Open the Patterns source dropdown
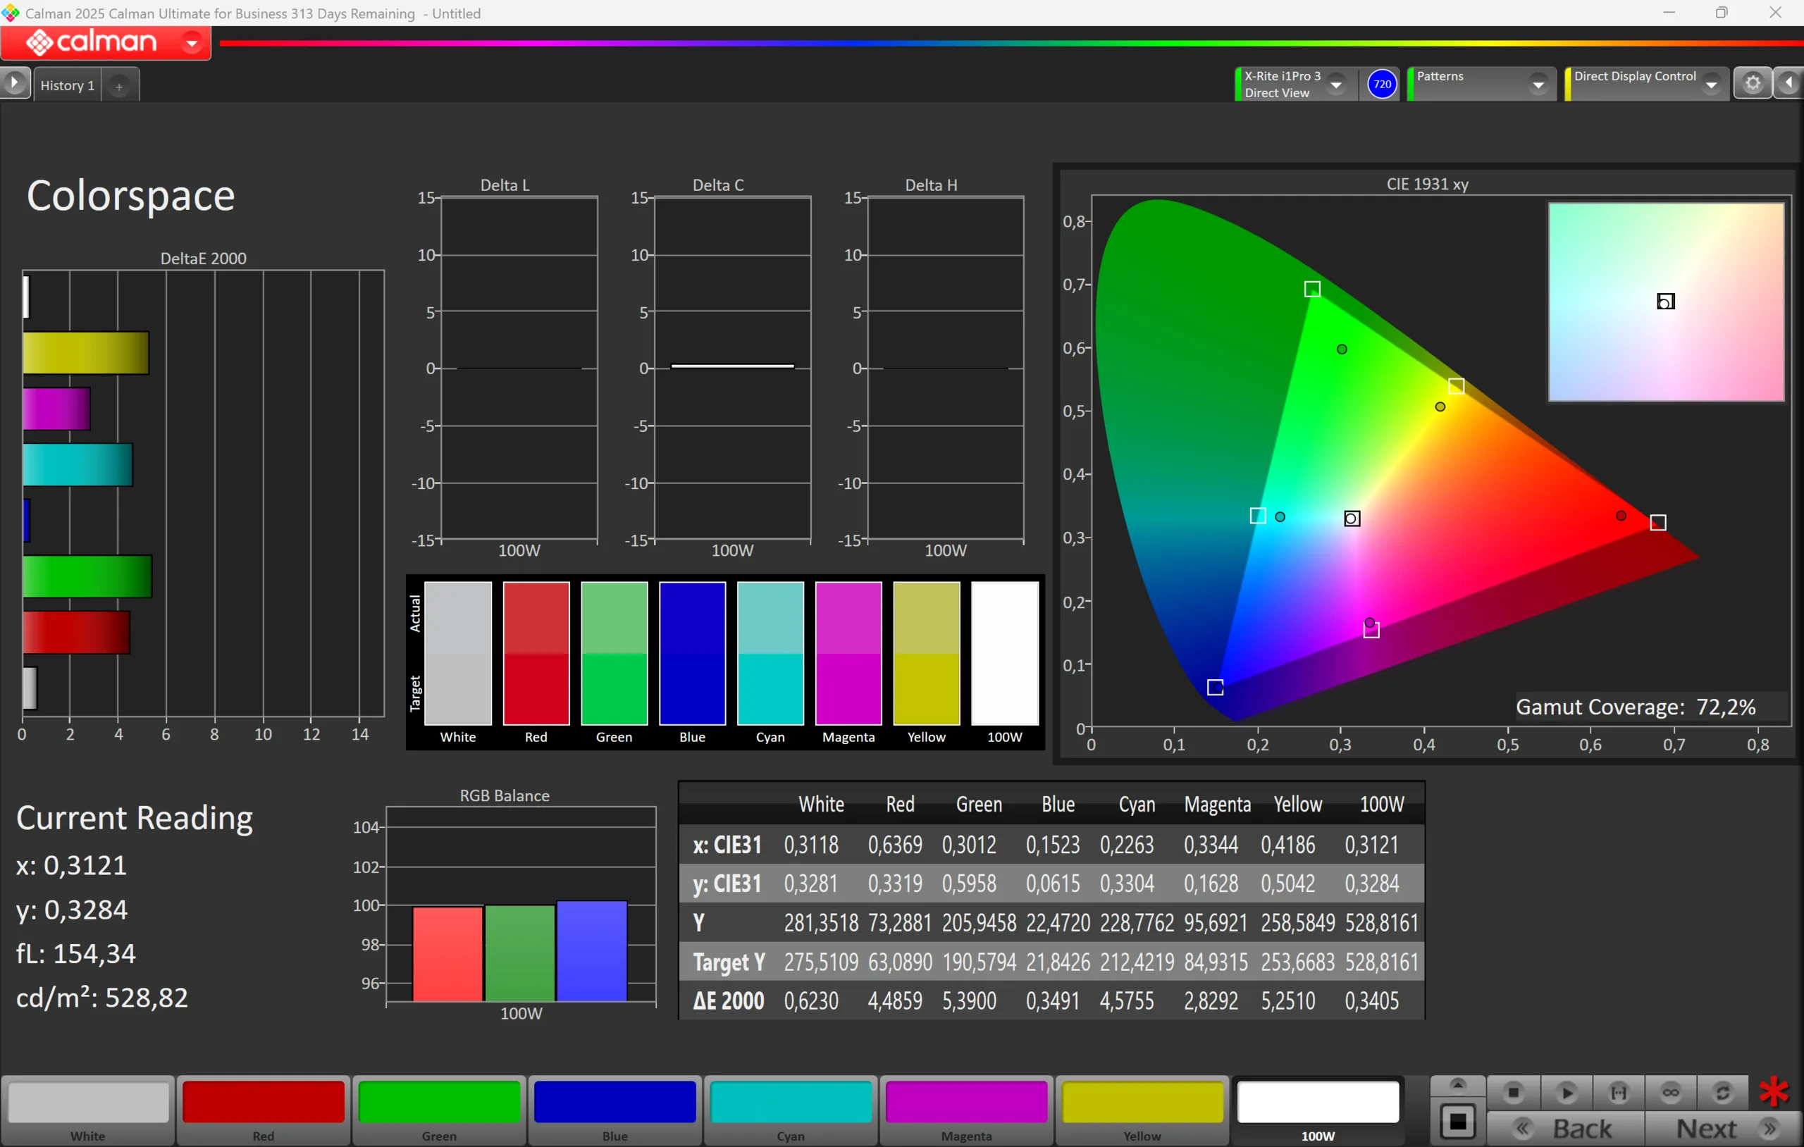This screenshot has width=1804, height=1147. (x=1538, y=85)
